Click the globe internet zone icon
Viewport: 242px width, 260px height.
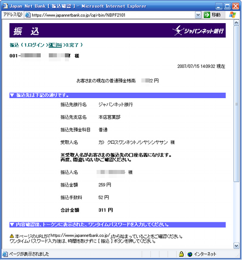pos(190,254)
